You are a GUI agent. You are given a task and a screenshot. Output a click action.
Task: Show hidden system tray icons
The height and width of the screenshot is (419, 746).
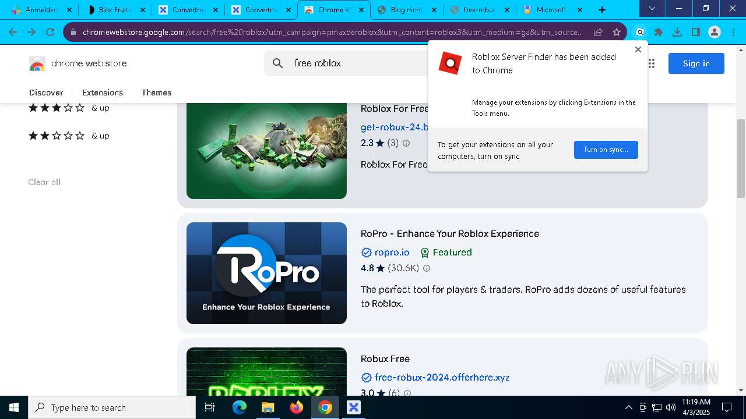628,407
